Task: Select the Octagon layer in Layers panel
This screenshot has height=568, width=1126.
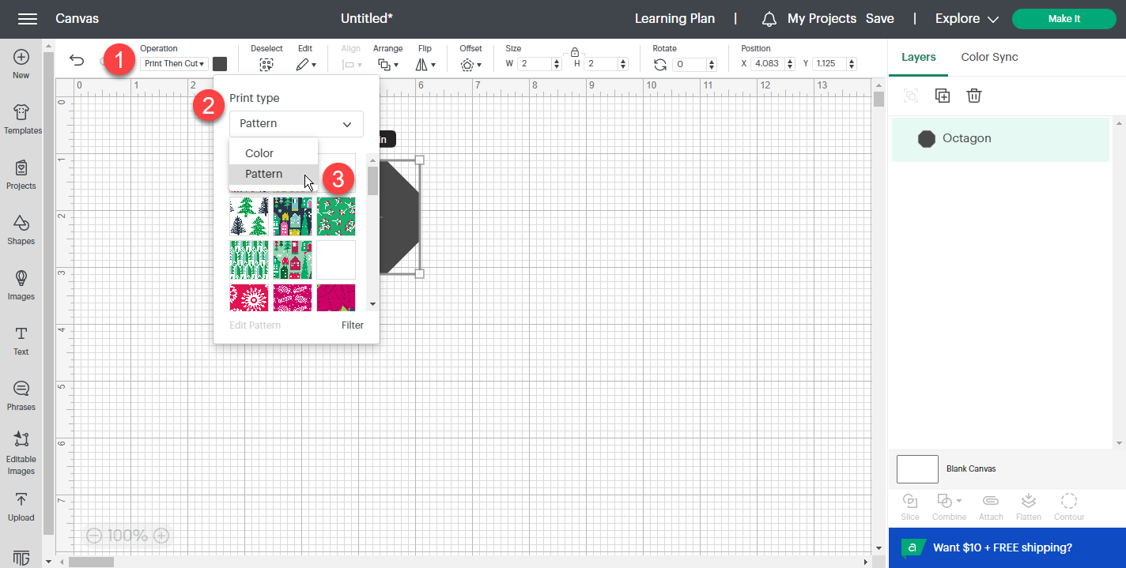Action: point(1000,139)
